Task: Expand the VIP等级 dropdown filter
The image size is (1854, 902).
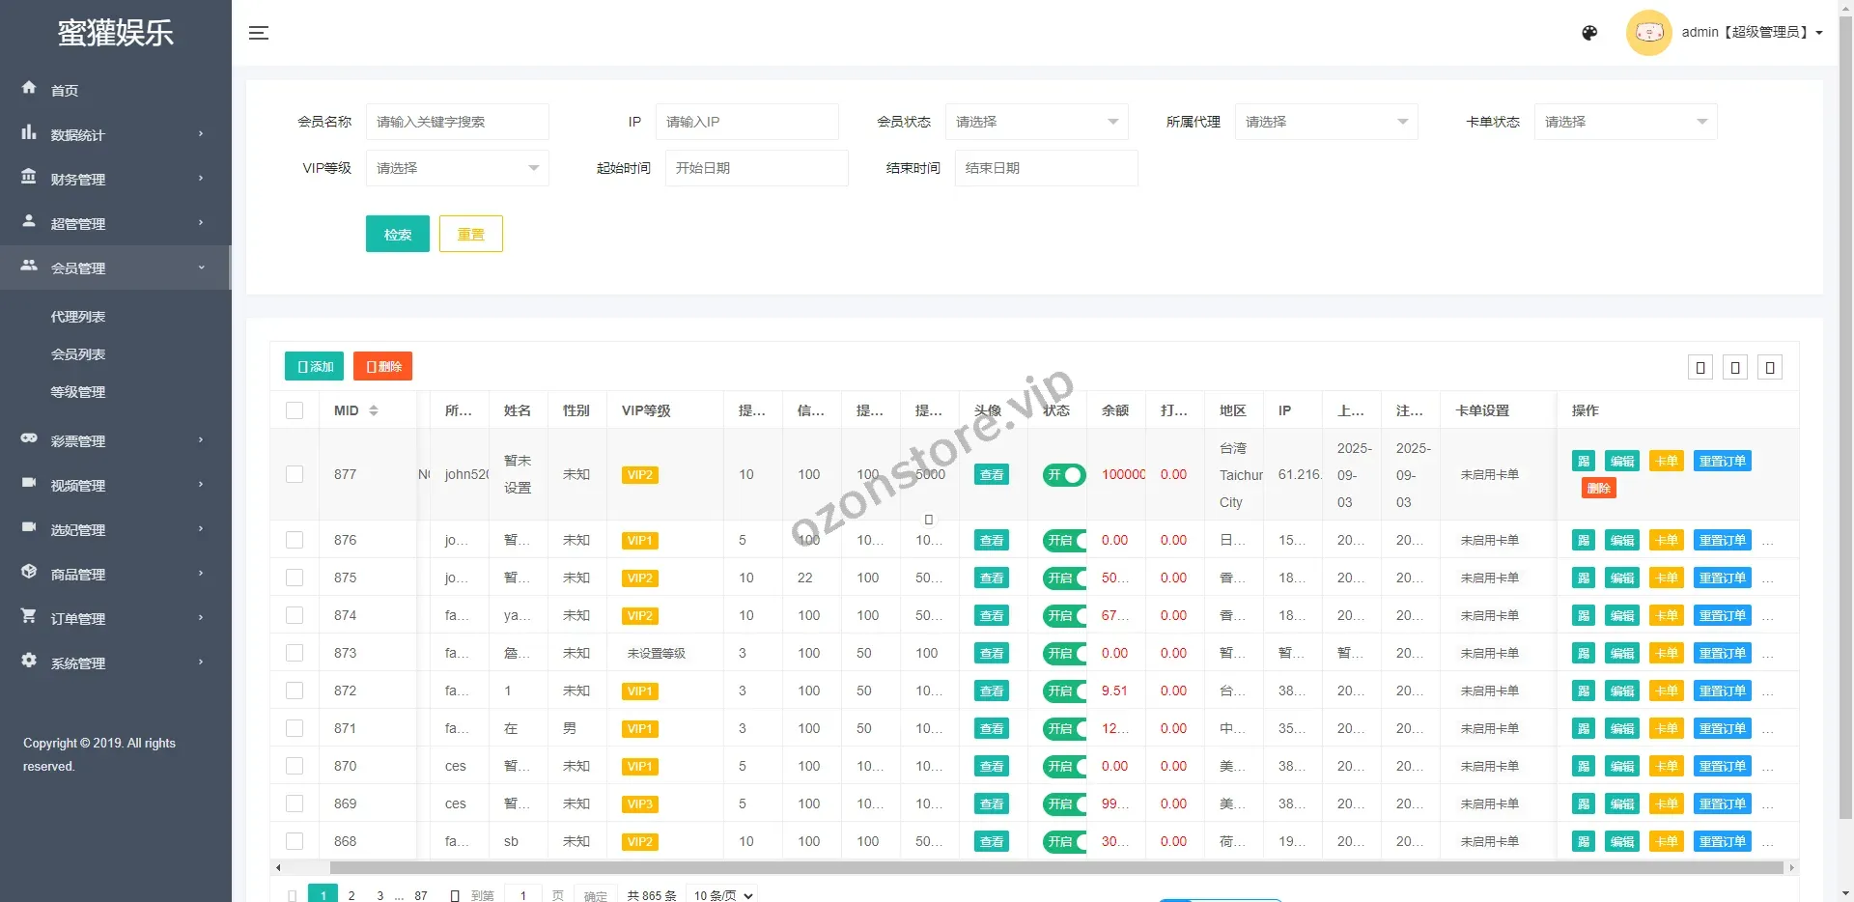Action: (457, 168)
